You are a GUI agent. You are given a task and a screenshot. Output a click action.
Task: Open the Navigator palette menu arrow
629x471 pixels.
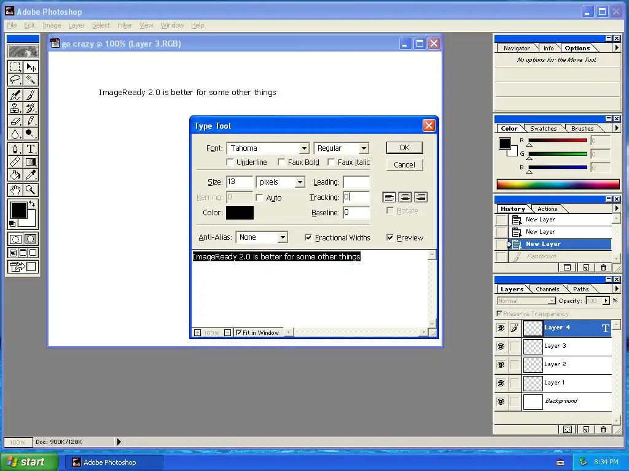tap(617, 48)
